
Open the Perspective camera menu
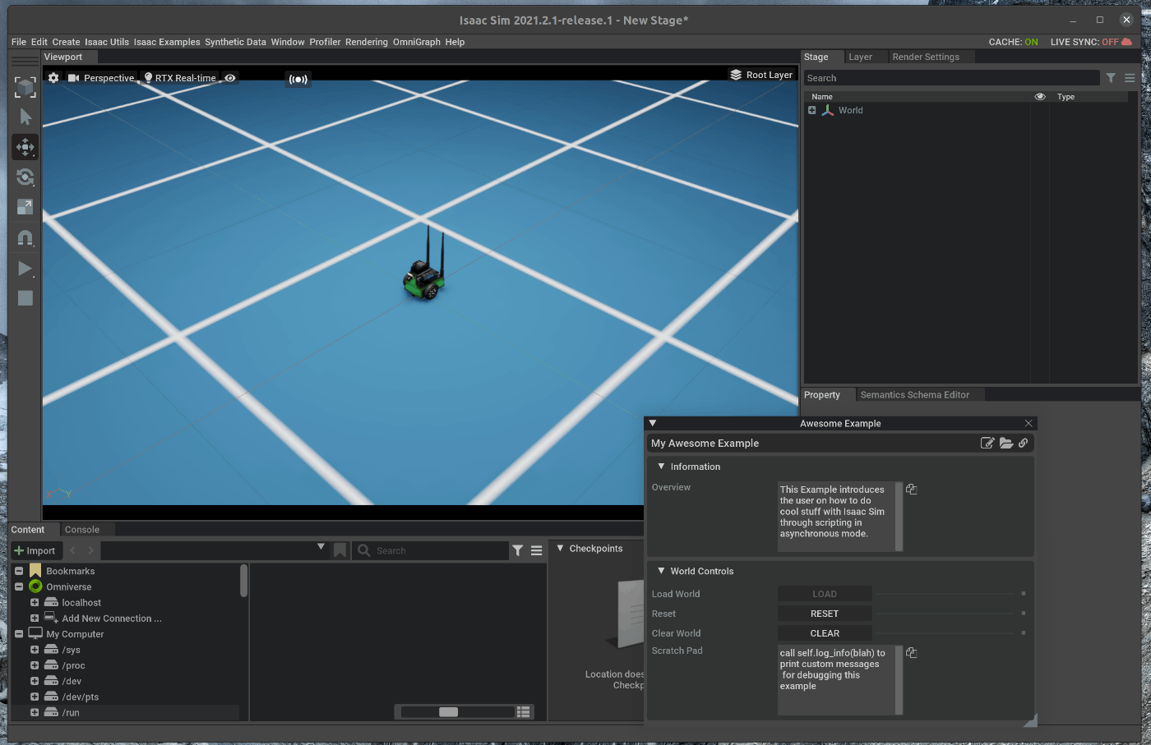[101, 78]
